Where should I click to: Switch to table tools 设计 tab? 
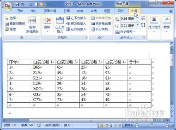tap(121, 11)
